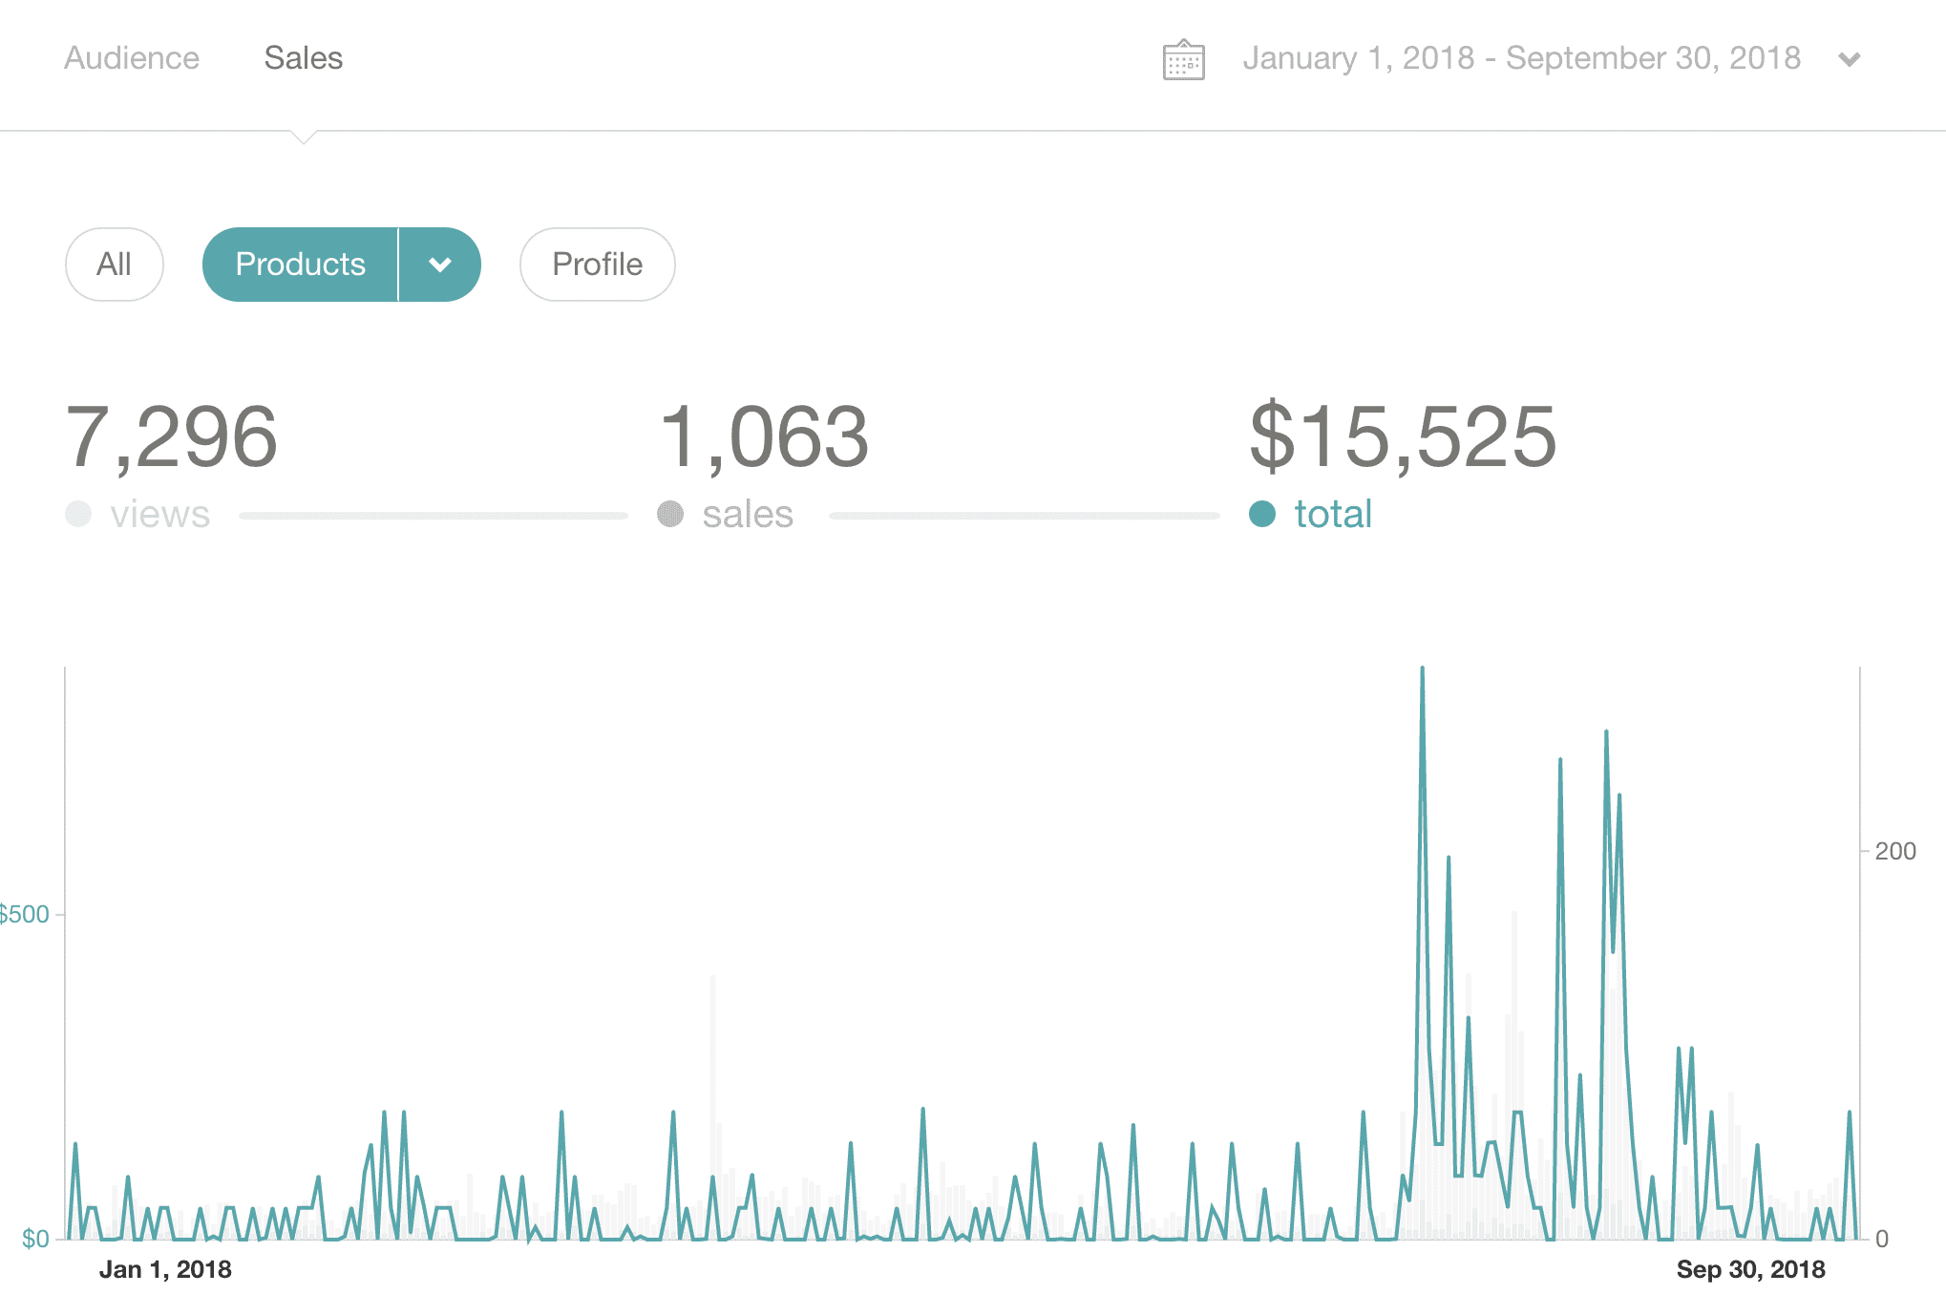Switch to the Sales tab
The width and height of the screenshot is (1946, 1316).
[x=303, y=58]
